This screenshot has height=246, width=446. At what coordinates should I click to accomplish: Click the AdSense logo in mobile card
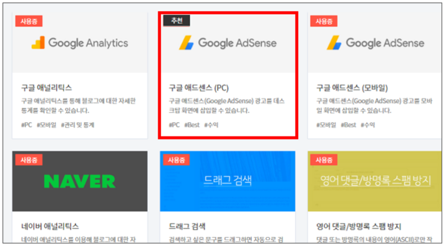pos(334,43)
